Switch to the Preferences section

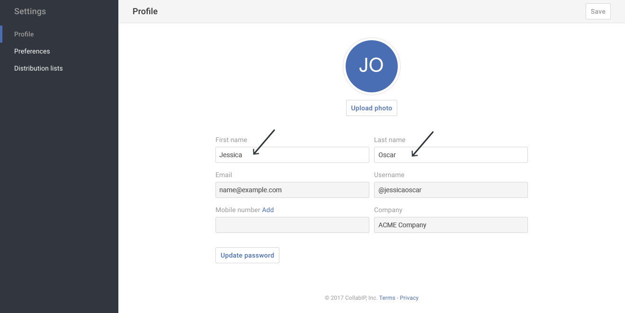[x=32, y=51]
